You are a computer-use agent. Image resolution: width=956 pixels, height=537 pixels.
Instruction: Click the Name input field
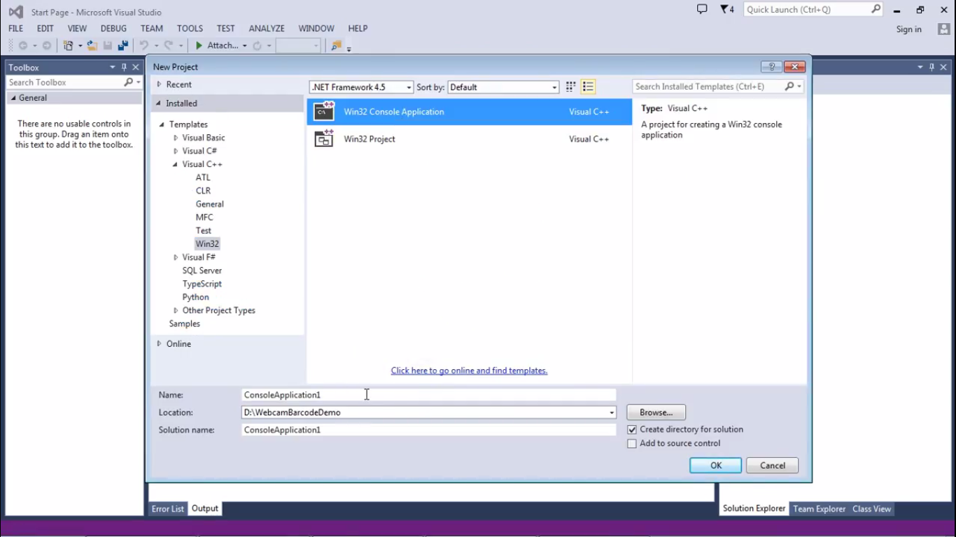pos(428,395)
